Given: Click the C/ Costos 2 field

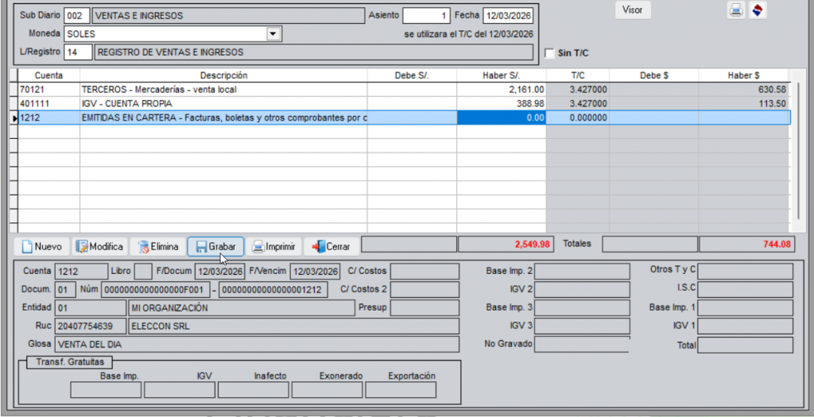Looking at the screenshot, I should click(424, 289).
